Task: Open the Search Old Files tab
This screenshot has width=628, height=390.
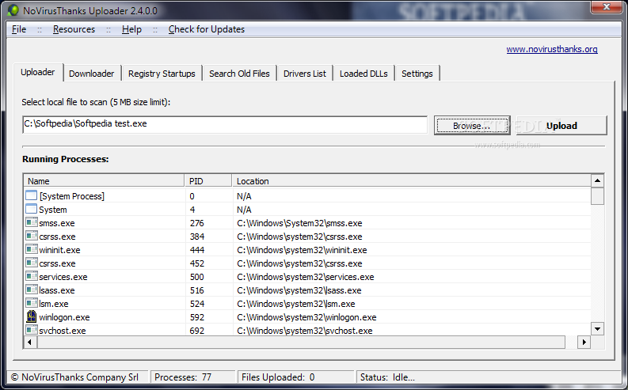Action: (x=239, y=74)
